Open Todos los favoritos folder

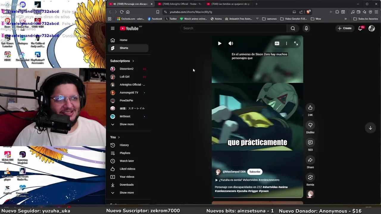click(x=366, y=19)
